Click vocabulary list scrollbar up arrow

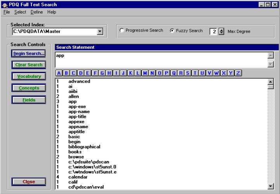click(271, 82)
